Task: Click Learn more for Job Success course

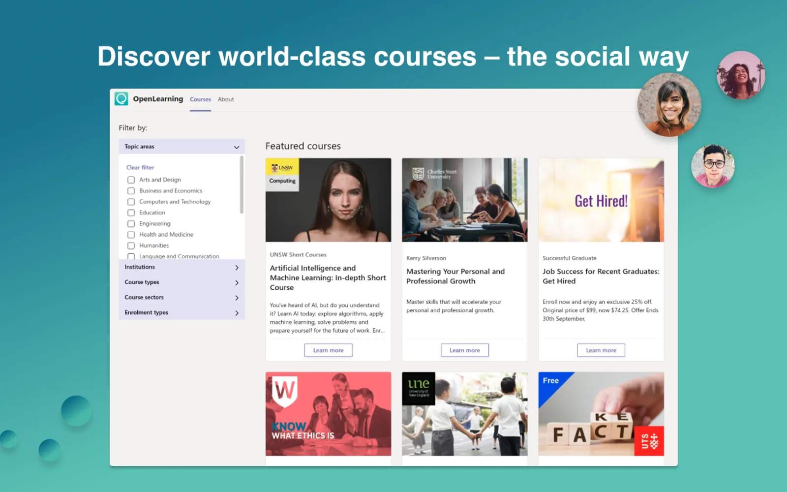Action: (x=601, y=350)
